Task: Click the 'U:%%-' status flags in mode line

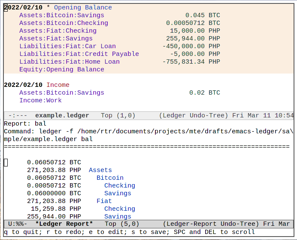Action: [18, 224]
